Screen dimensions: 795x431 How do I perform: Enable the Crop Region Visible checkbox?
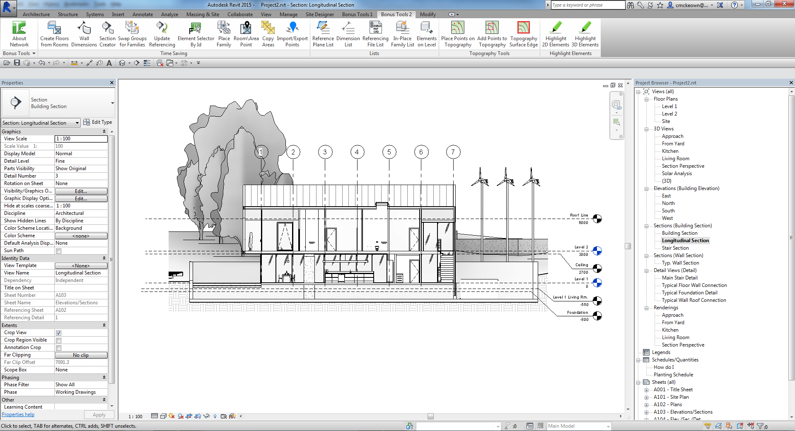click(x=58, y=340)
